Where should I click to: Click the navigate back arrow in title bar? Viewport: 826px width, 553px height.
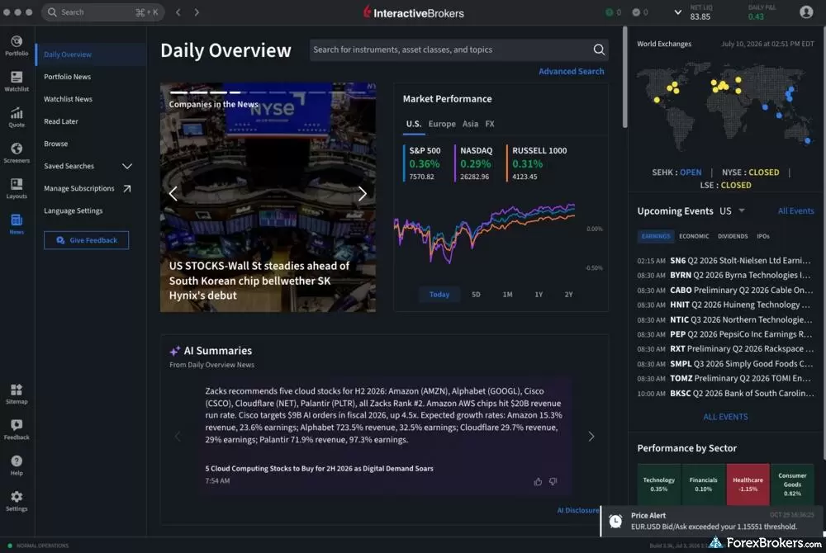[x=178, y=12]
